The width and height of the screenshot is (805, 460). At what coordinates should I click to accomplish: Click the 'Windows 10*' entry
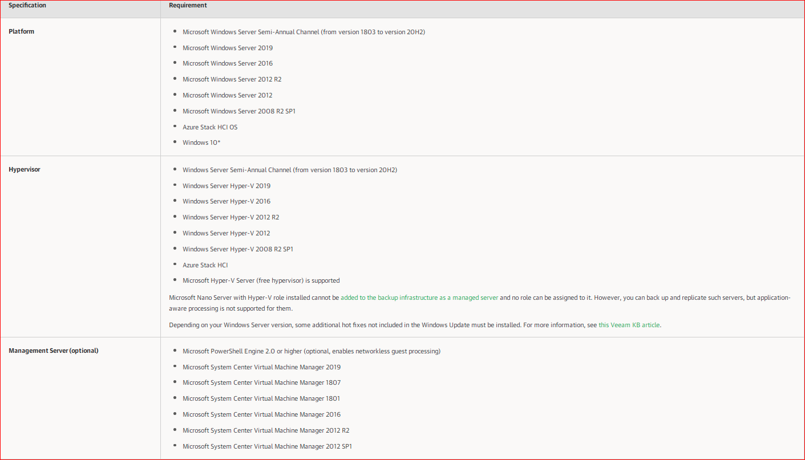[x=201, y=143]
